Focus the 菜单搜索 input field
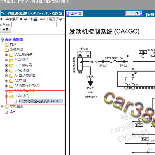Viewport: 155px width, 155px height. pyautogui.click(x=34, y=25)
